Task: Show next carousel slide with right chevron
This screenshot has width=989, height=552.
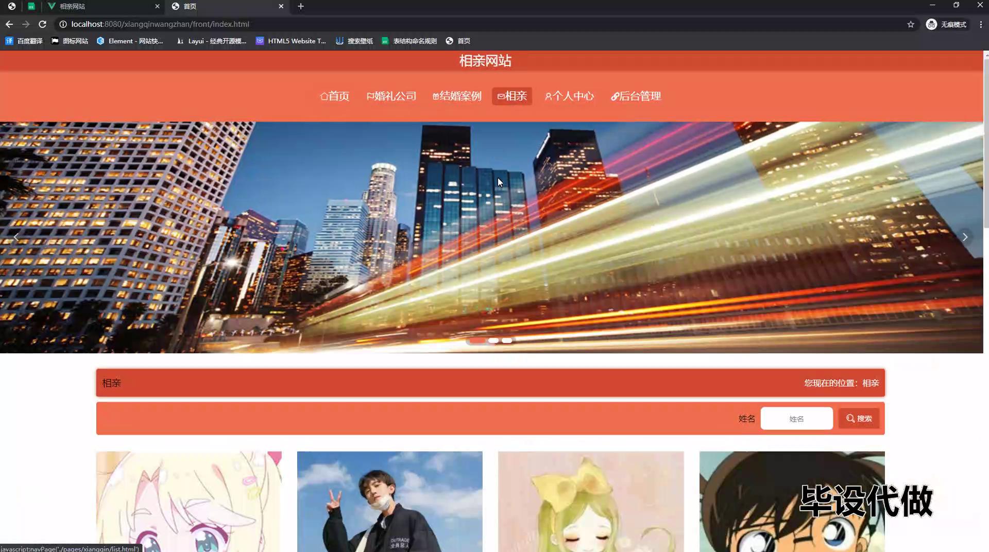Action: (x=965, y=237)
